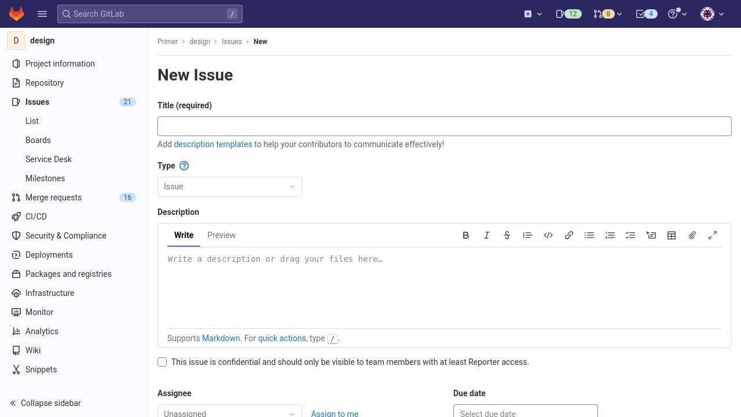Mark this issue as confidential checkbox
The width and height of the screenshot is (741, 417).
pyautogui.click(x=162, y=362)
